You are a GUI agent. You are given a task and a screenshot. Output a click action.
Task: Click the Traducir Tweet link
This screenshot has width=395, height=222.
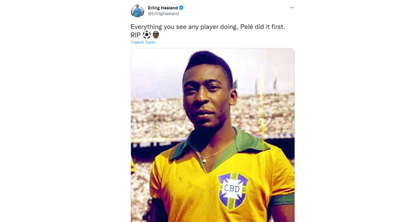tap(143, 42)
